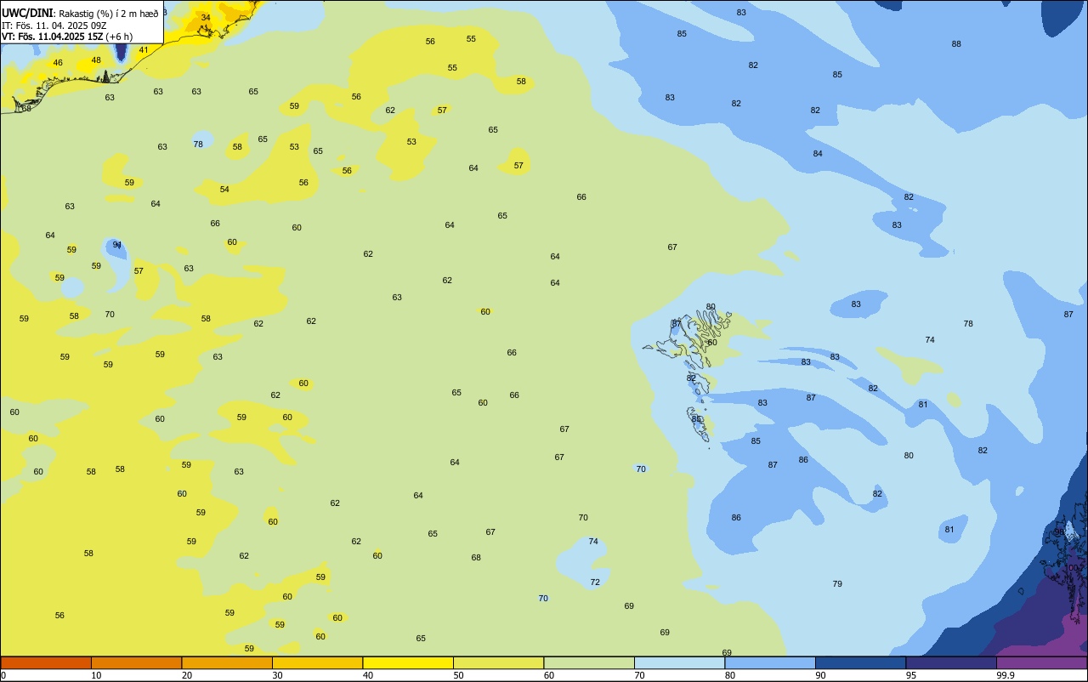Select the 30–40 amber legend block
This screenshot has height=682, width=1088.
[318, 662]
